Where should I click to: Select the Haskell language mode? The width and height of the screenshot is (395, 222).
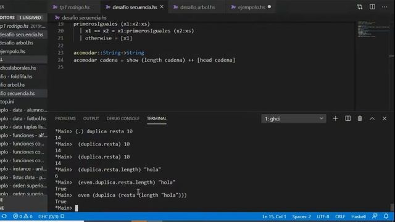pos(358,216)
